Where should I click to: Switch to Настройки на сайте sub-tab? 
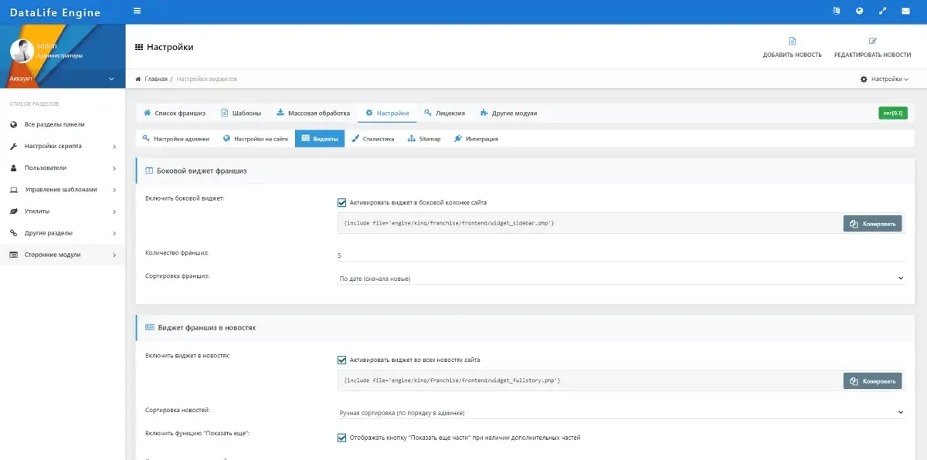point(256,139)
